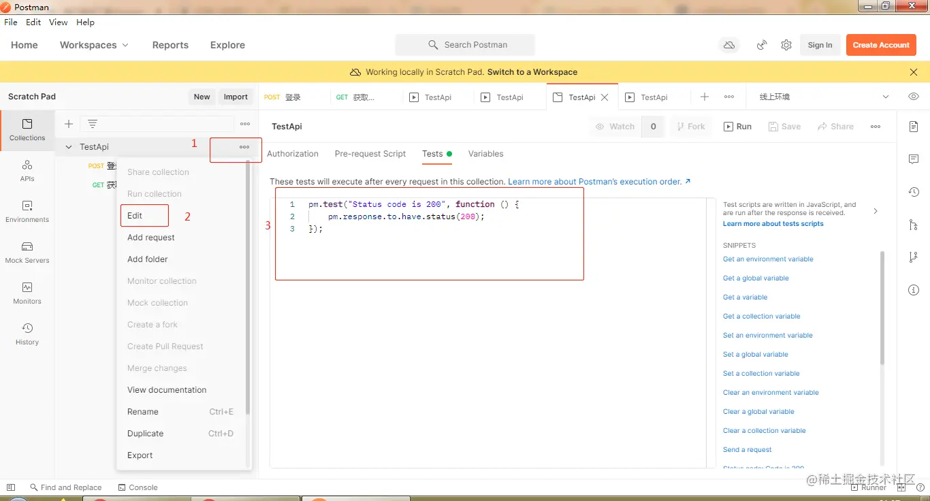Image resolution: width=930 pixels, height=501 pixels.
Task: Switch to the Pre-request Script tab
Action: (x=370, y=154)
